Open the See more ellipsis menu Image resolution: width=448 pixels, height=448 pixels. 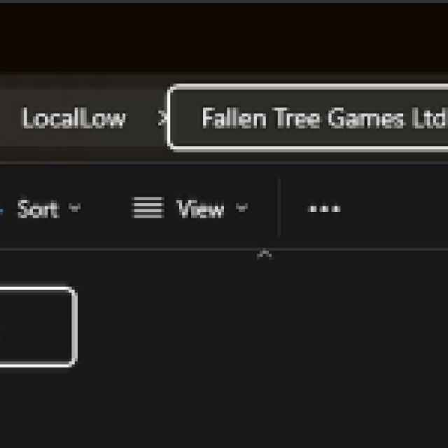coord(324,209)
